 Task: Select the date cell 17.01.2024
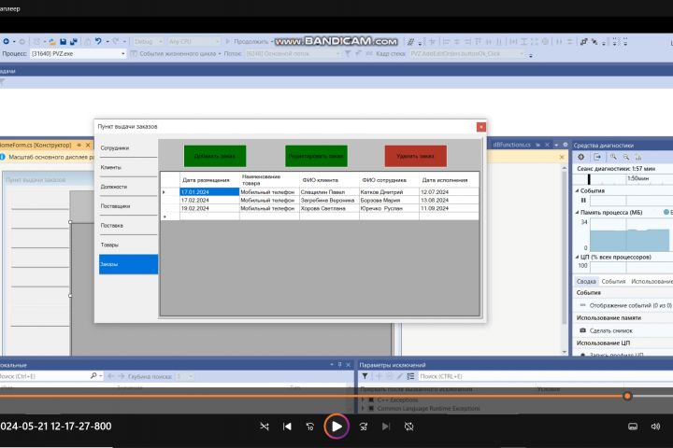(209, 192)
